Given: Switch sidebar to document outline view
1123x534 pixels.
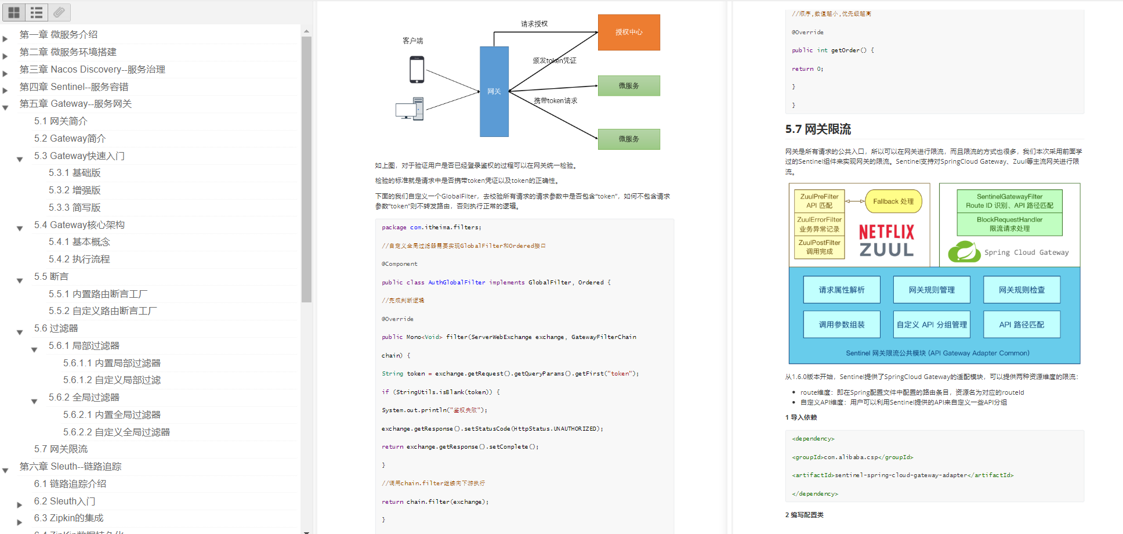Looking at the screenshot, I should click(x=37, y=12).
